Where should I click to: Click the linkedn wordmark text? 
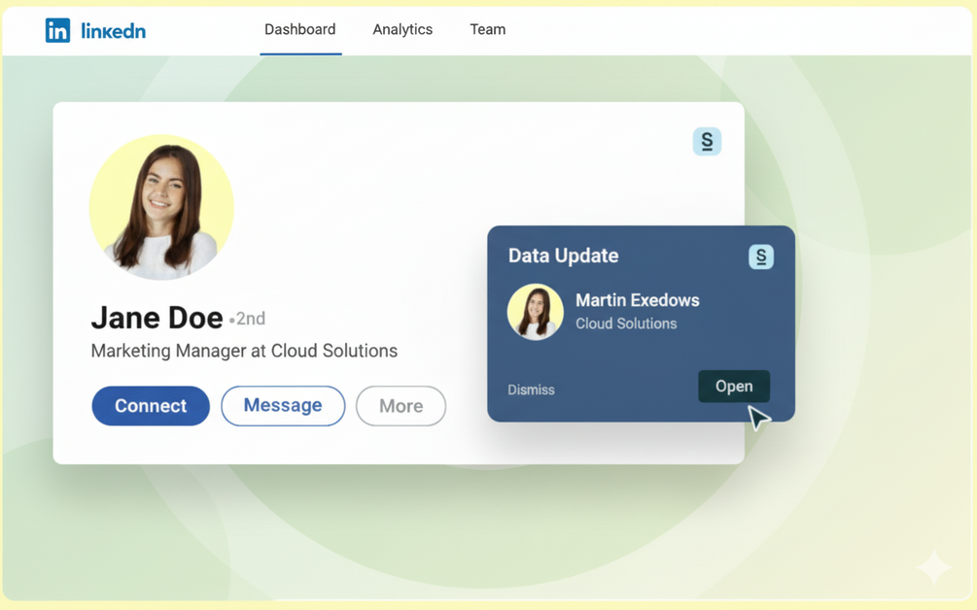point(114,30)
